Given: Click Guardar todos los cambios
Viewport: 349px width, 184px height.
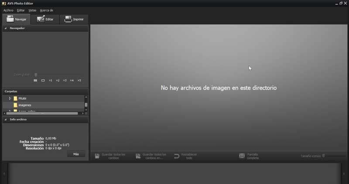Looking at the screenshot, I should [110, 156].
